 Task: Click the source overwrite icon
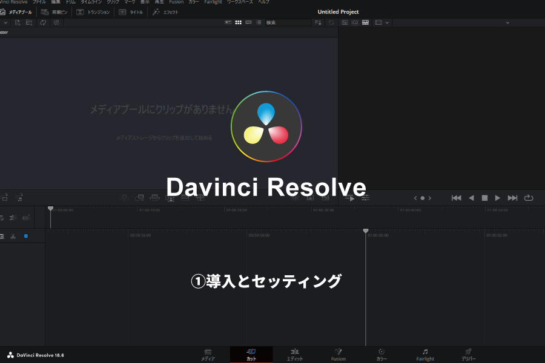coord(200,198)
